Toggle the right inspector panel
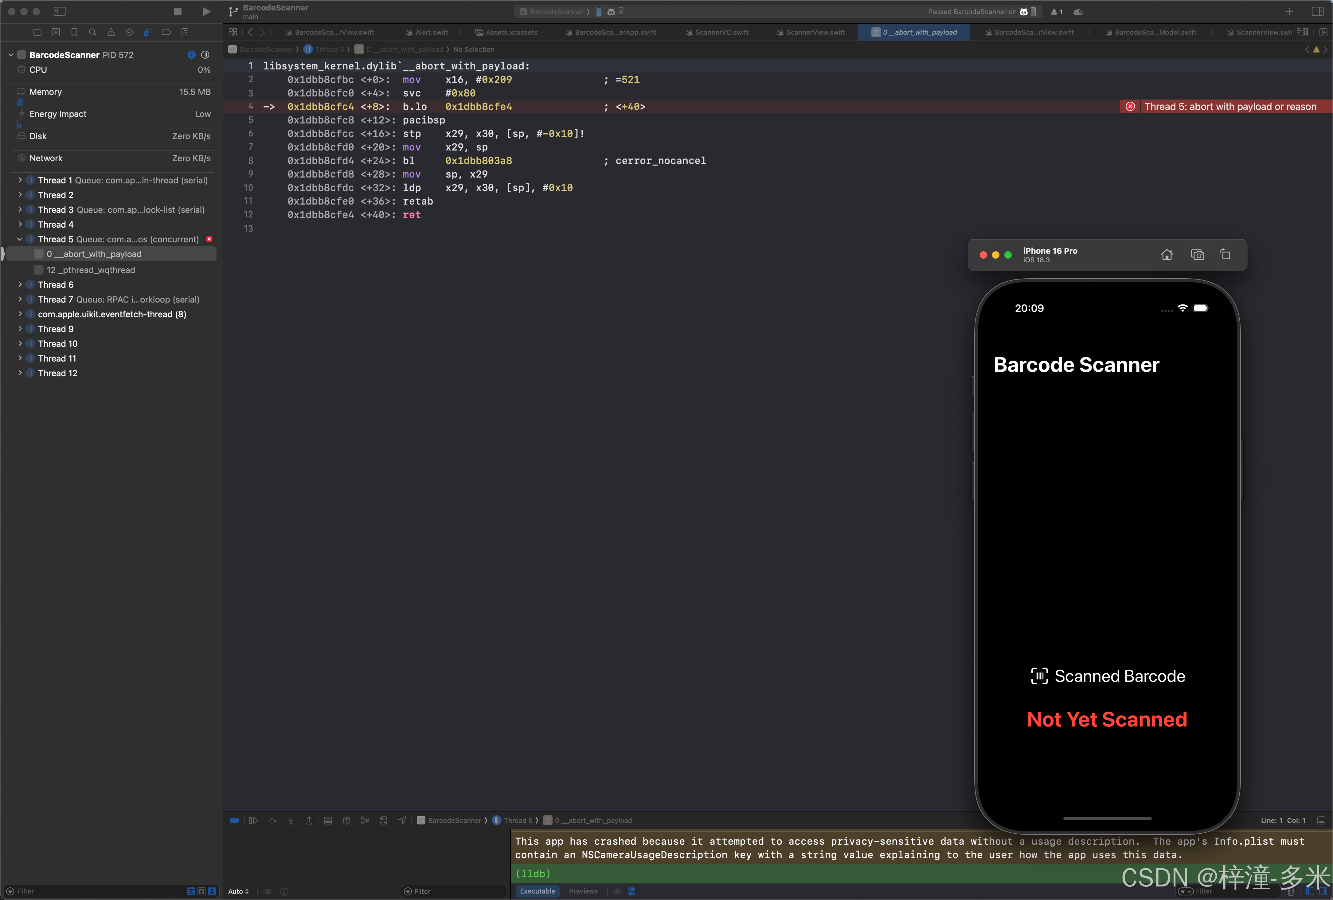The image size is (1333, 900). [x=1317, y=11]
